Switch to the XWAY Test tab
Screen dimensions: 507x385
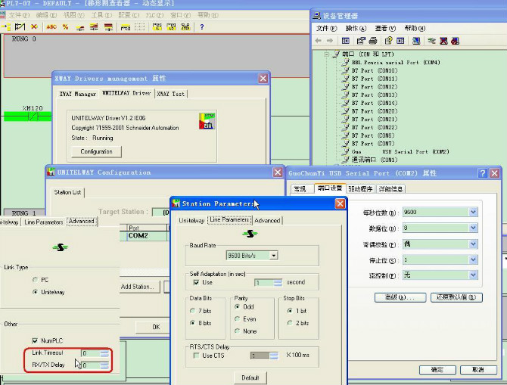170,94
